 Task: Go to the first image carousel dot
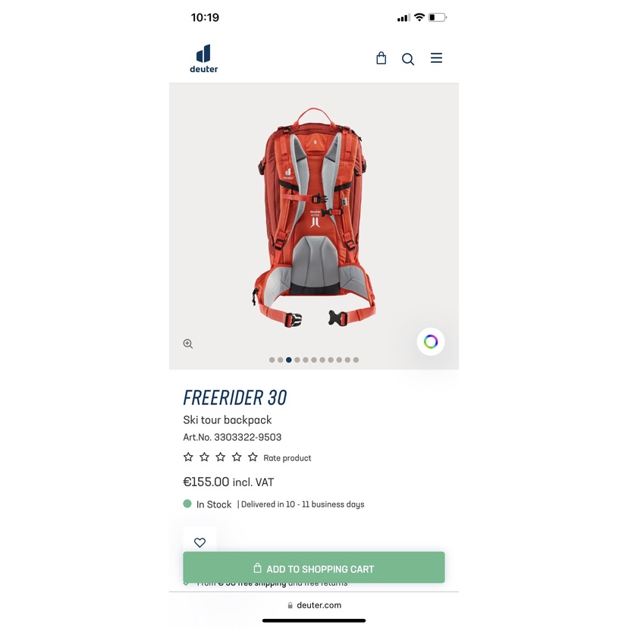[272, 360]
